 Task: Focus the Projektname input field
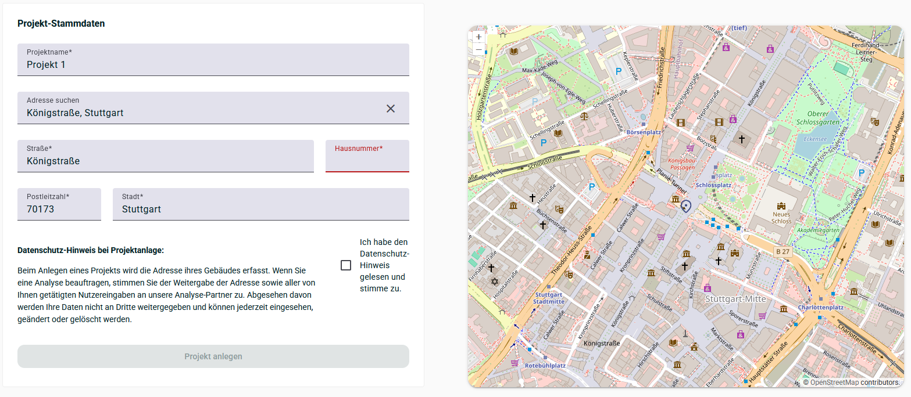[x=213, y=60]
